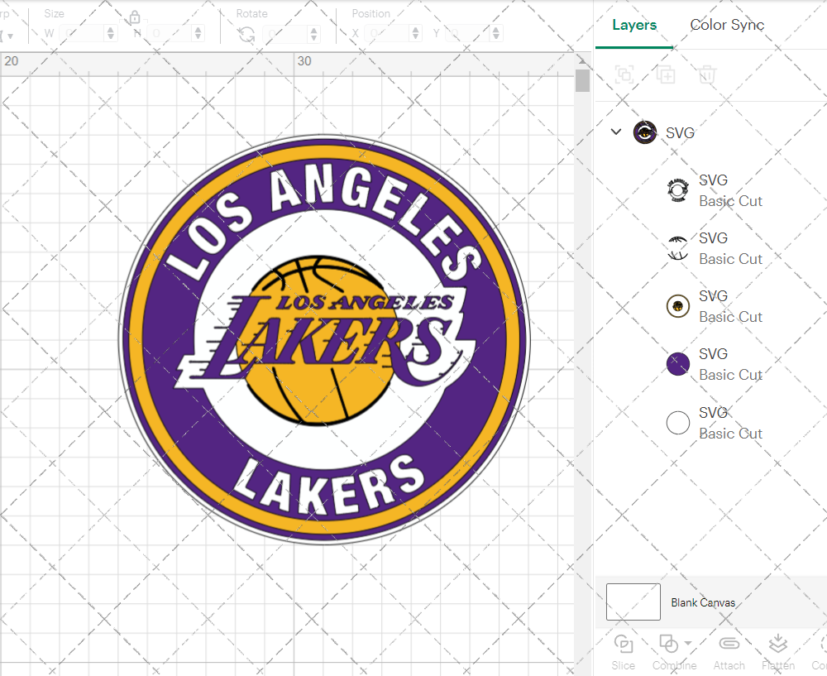The image size is (827, 676).
Task: Click the duplicate icon in the Layers panel
Action: click(x=666, y=74)
